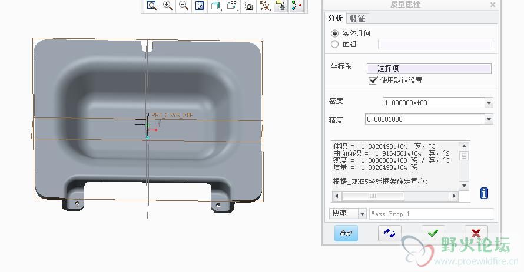Click the 密度 value field 1.000000e+00

(x=434, y=103)
